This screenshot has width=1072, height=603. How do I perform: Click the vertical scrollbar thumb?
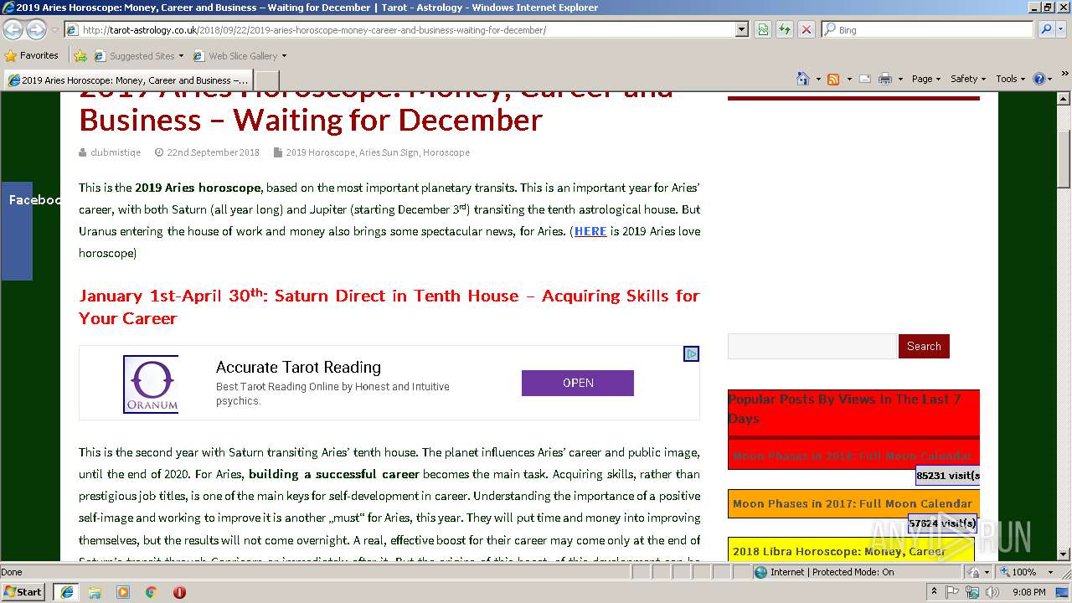point(1064,159)
